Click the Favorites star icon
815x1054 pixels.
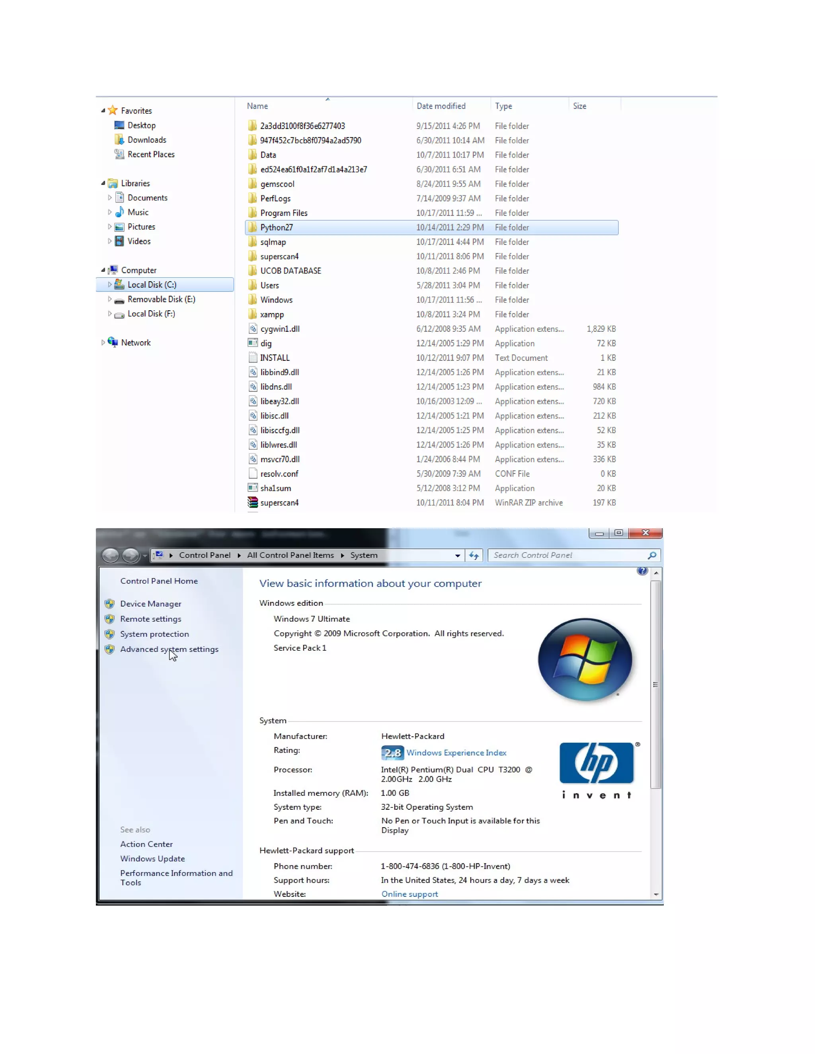coord(113,111)
